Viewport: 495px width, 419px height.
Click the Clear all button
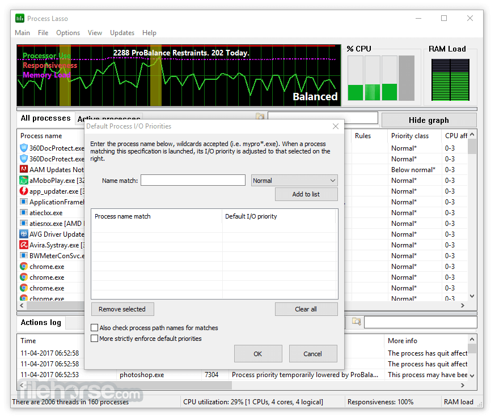coord(306,309)
